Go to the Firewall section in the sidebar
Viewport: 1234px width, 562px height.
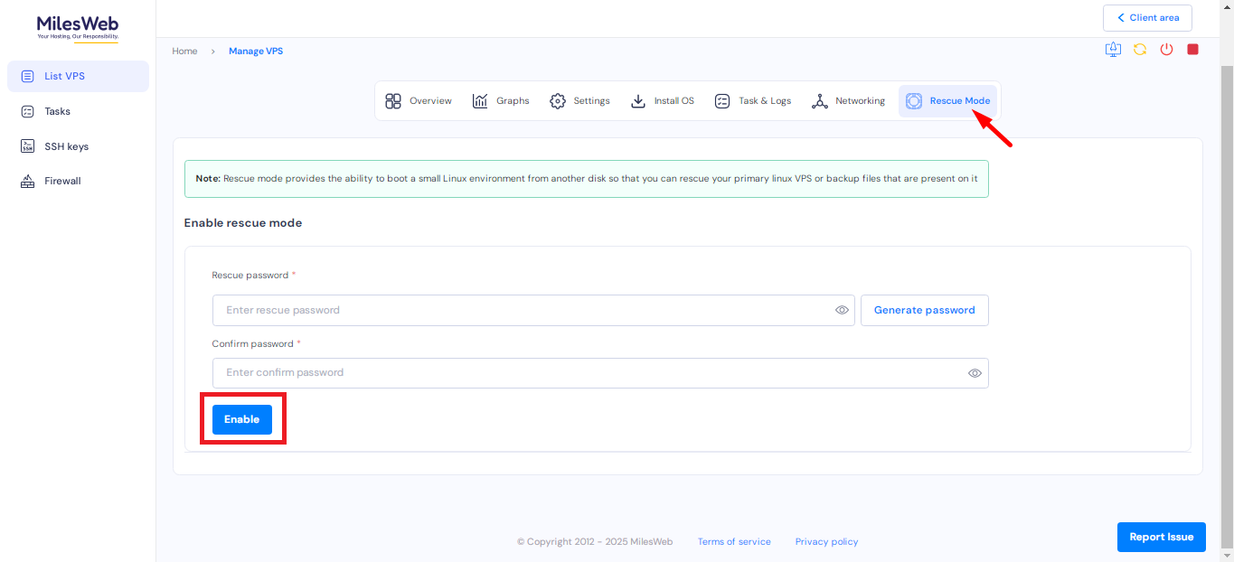pos(62,181)
